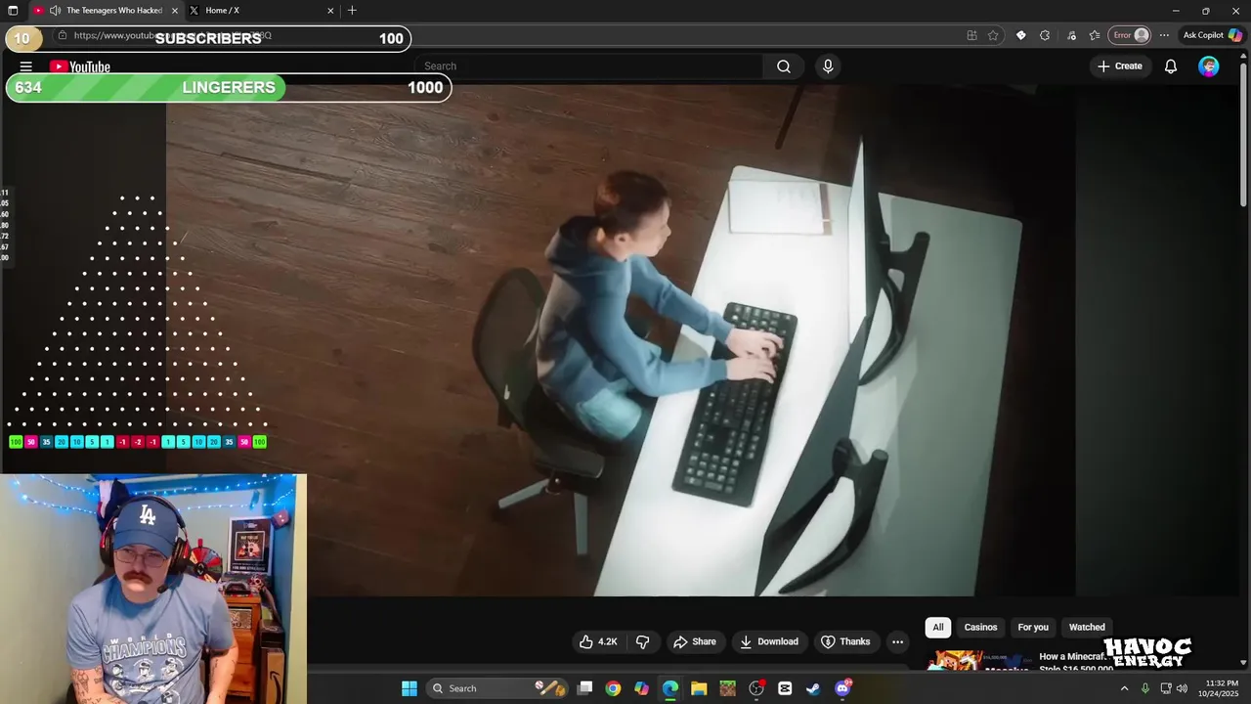Viewport: 1251px width, 704px height.
Task: Click the search magnifier button on YouTube
Action: 784,66
